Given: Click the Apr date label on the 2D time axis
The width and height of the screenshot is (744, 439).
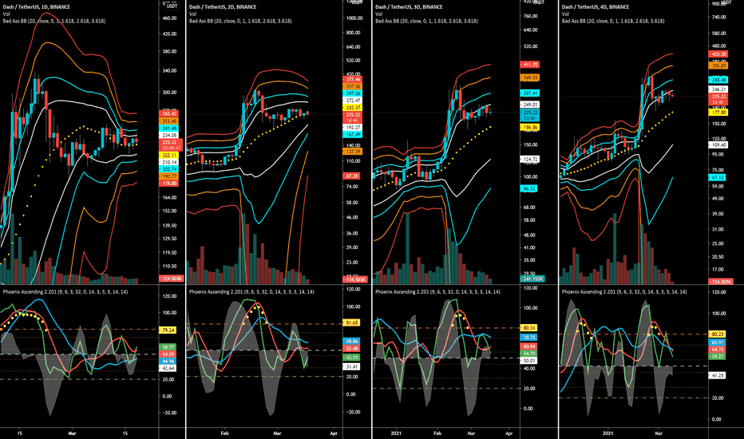Looking at the screenshot, I should 334,433.
